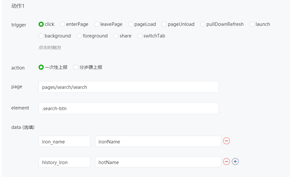Remove the iron_name data row
The width and height of the screenshot is (290, 177).
click(226, 141)
